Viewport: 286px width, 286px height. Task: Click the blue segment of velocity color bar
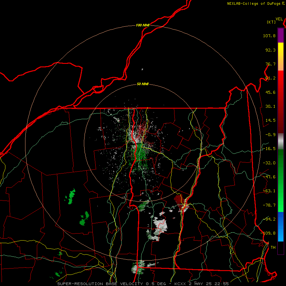tap(281, 227)
